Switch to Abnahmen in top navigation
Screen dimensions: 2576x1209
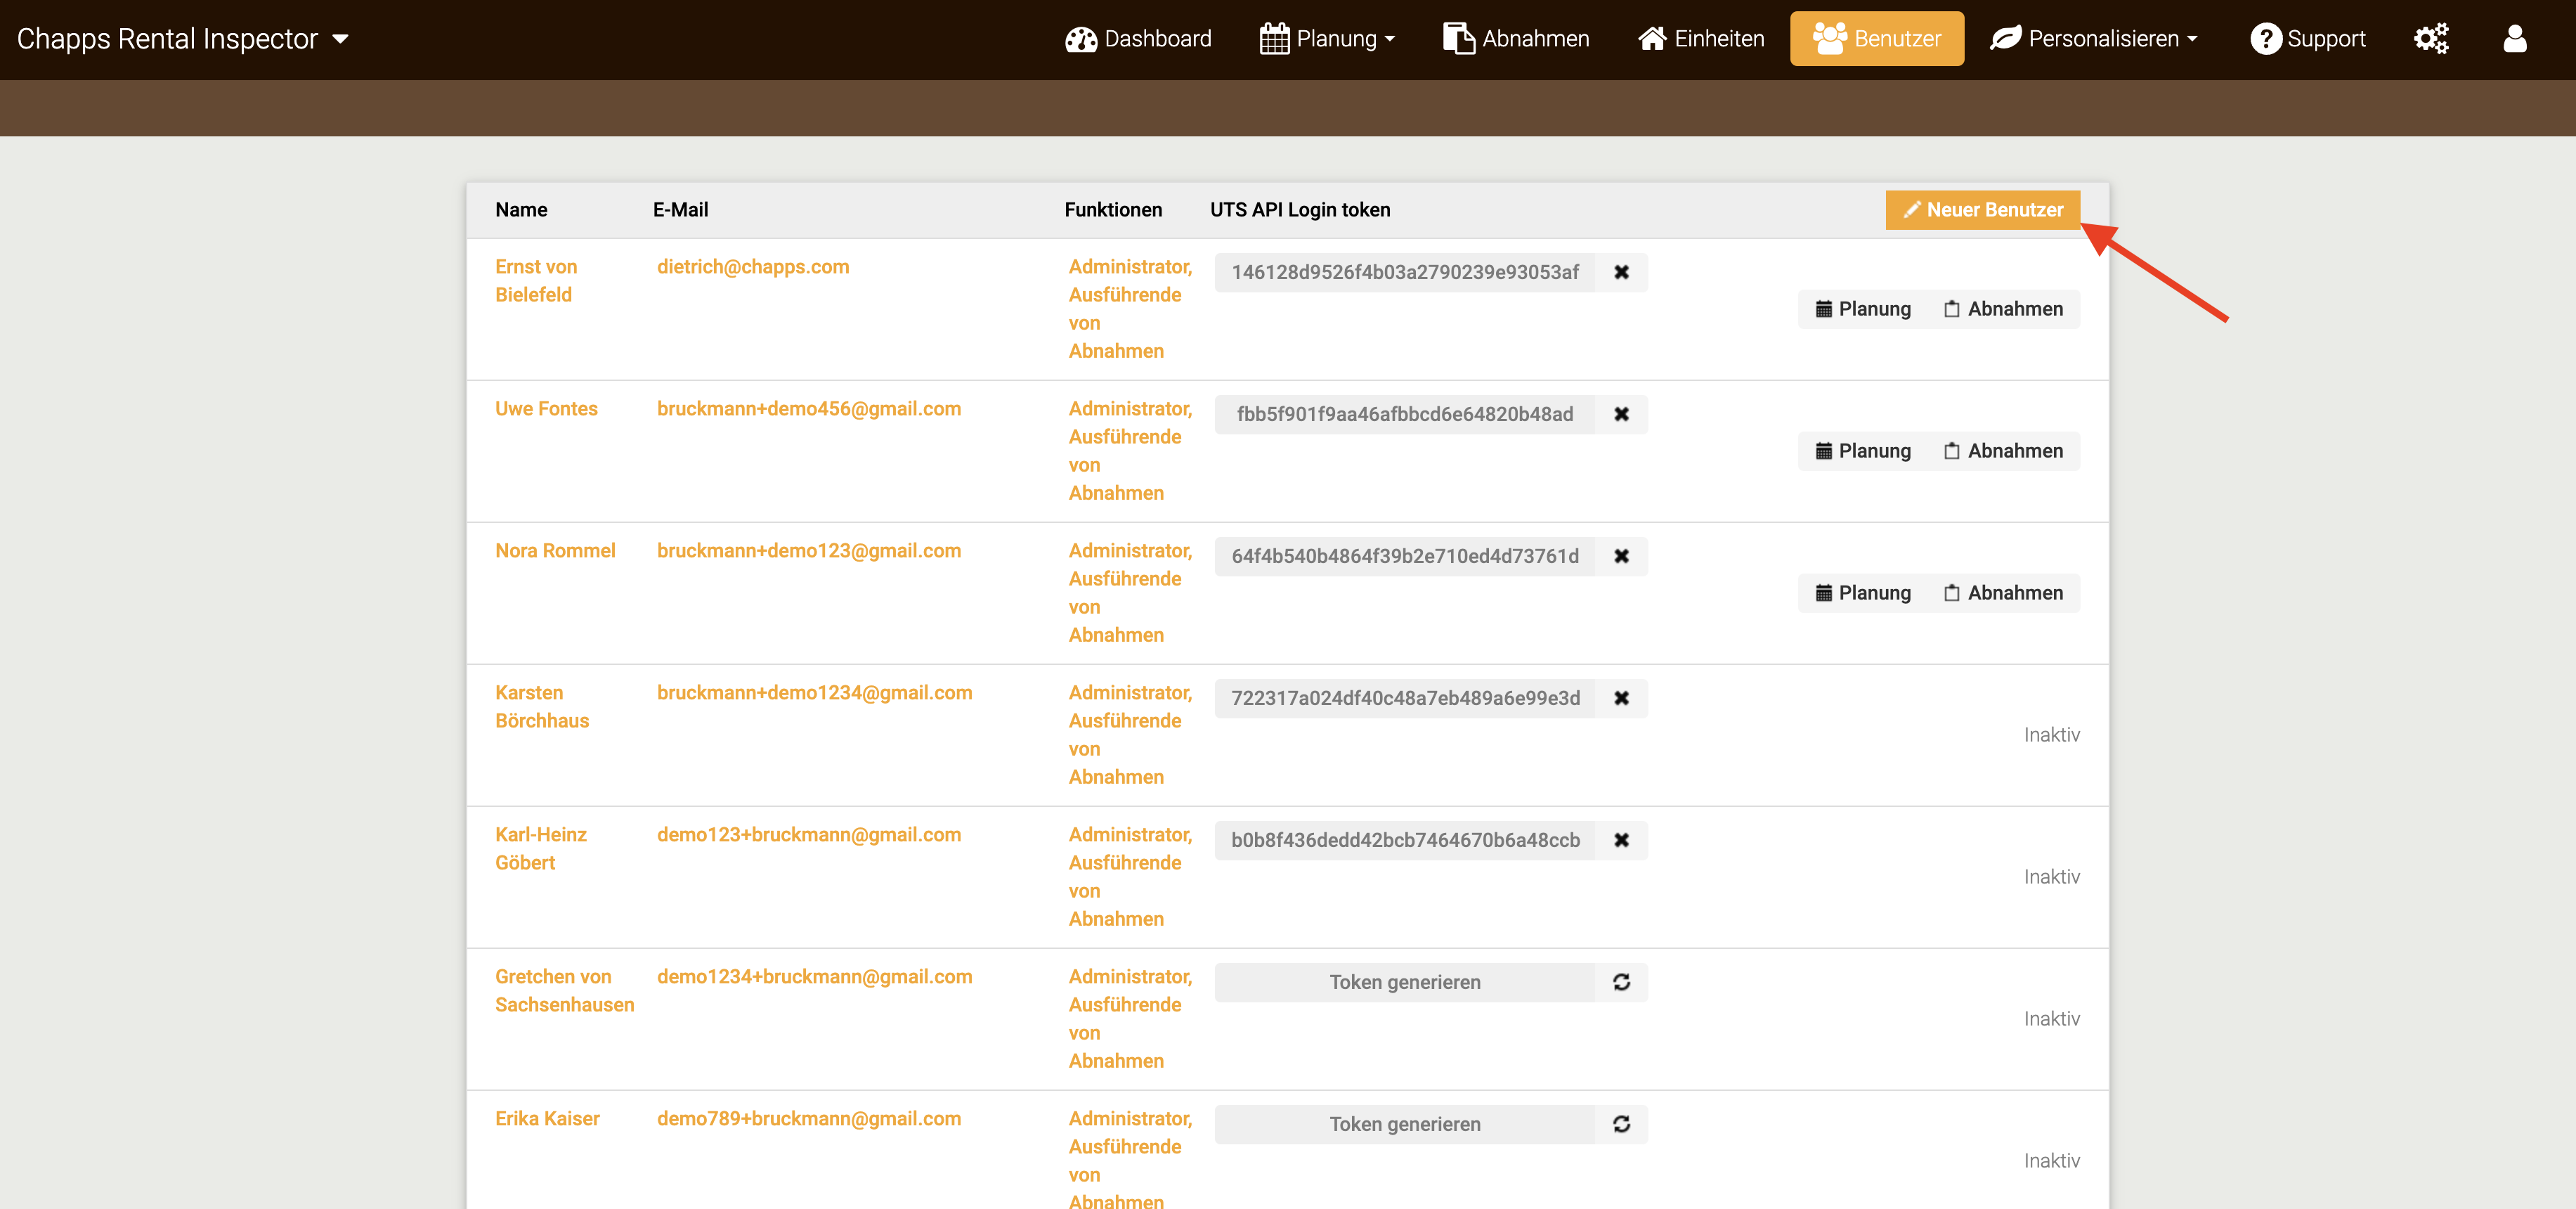click(x=1516, y=39)
